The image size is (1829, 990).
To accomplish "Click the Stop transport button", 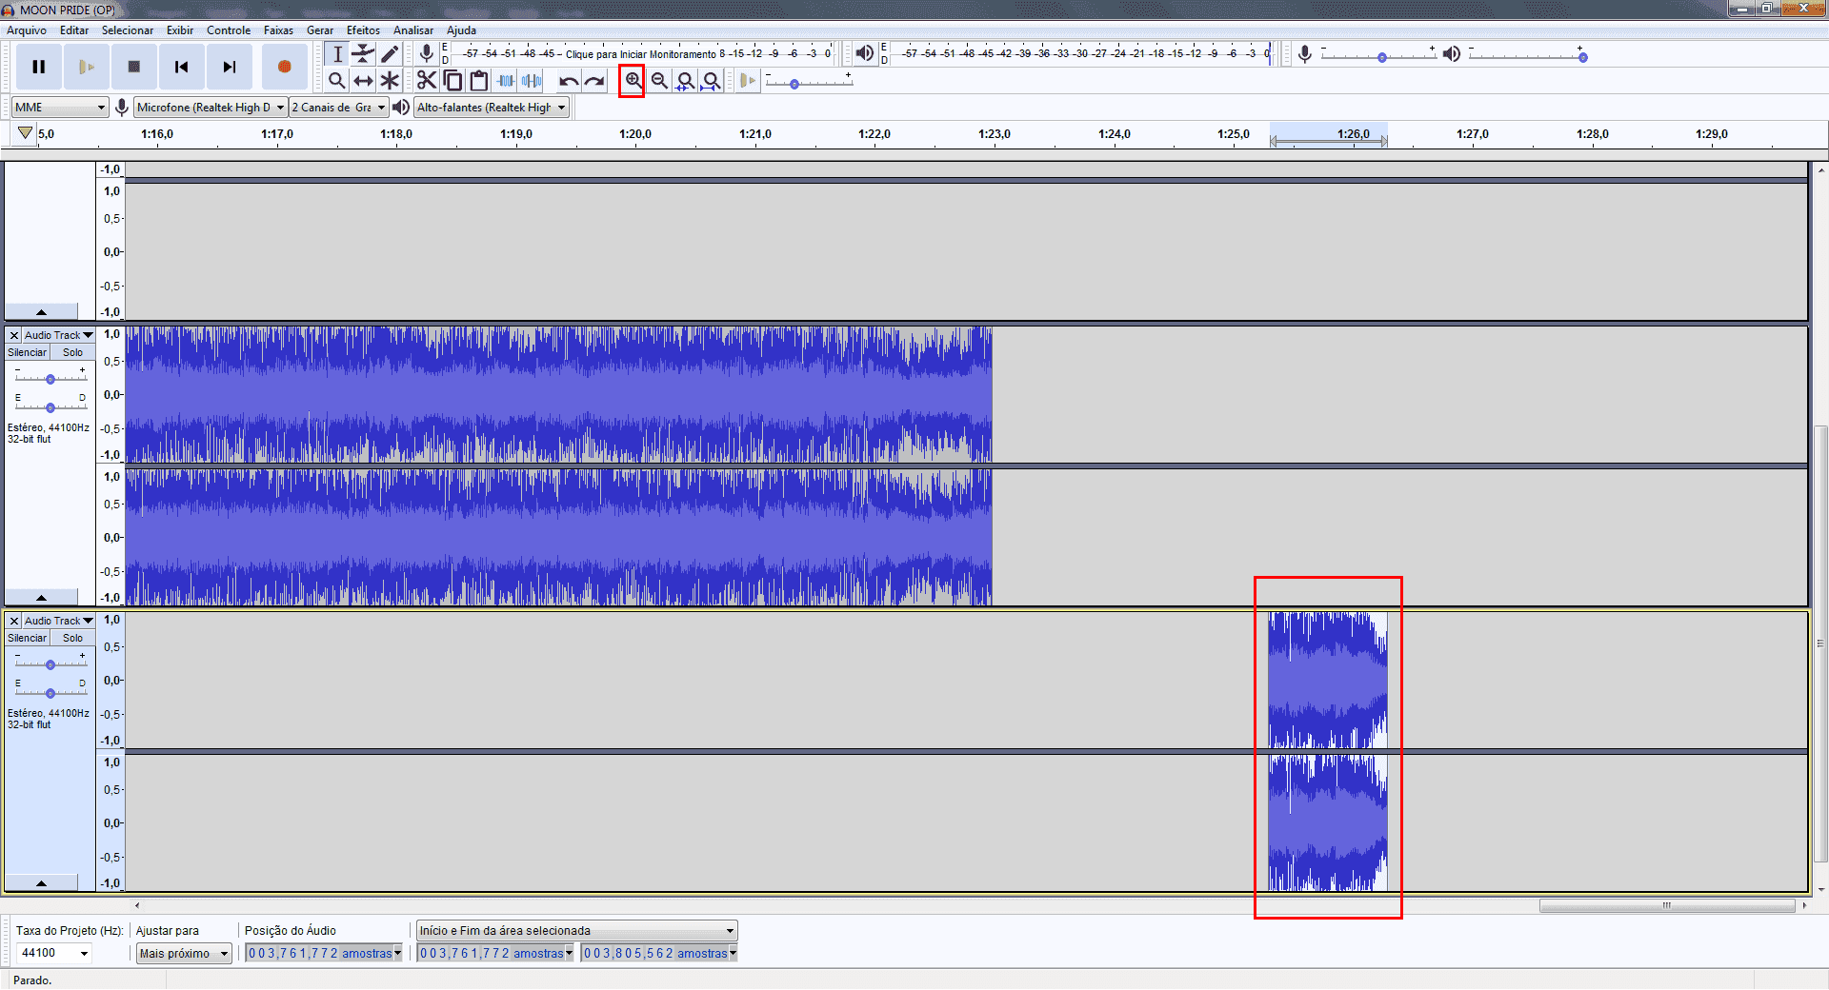I will (134, 67).
